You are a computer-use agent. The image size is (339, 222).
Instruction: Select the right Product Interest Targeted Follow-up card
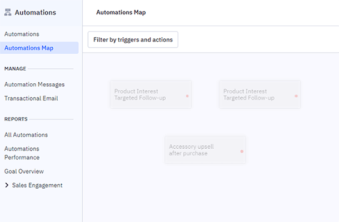tap(253, 94)
